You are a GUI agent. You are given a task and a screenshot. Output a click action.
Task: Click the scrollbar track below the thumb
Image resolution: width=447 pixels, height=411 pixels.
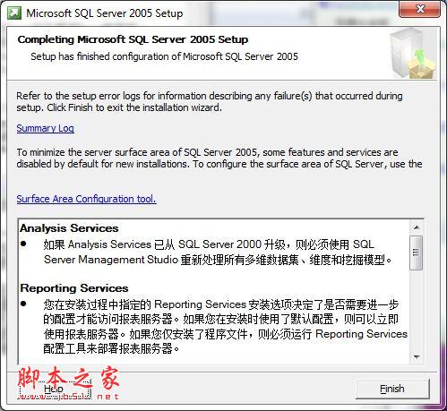417,310
